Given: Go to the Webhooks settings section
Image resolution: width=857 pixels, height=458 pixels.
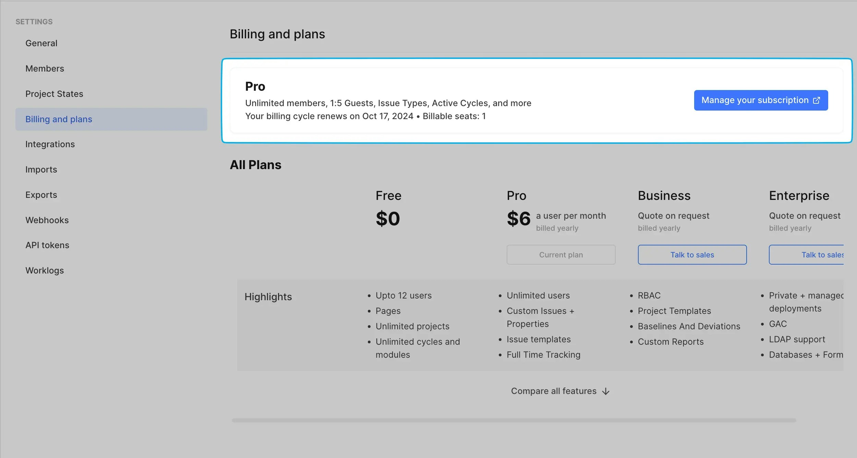Looking at the screenshot, I should 47,220.
